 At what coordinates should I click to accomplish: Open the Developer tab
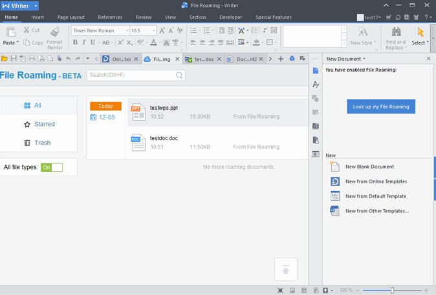pos(230,17)
